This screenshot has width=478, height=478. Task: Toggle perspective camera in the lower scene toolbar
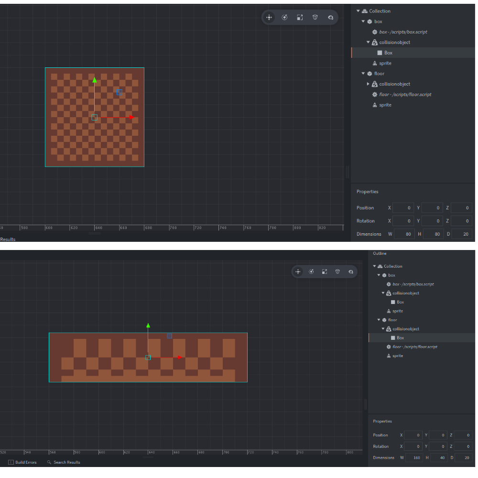point(337,272)
